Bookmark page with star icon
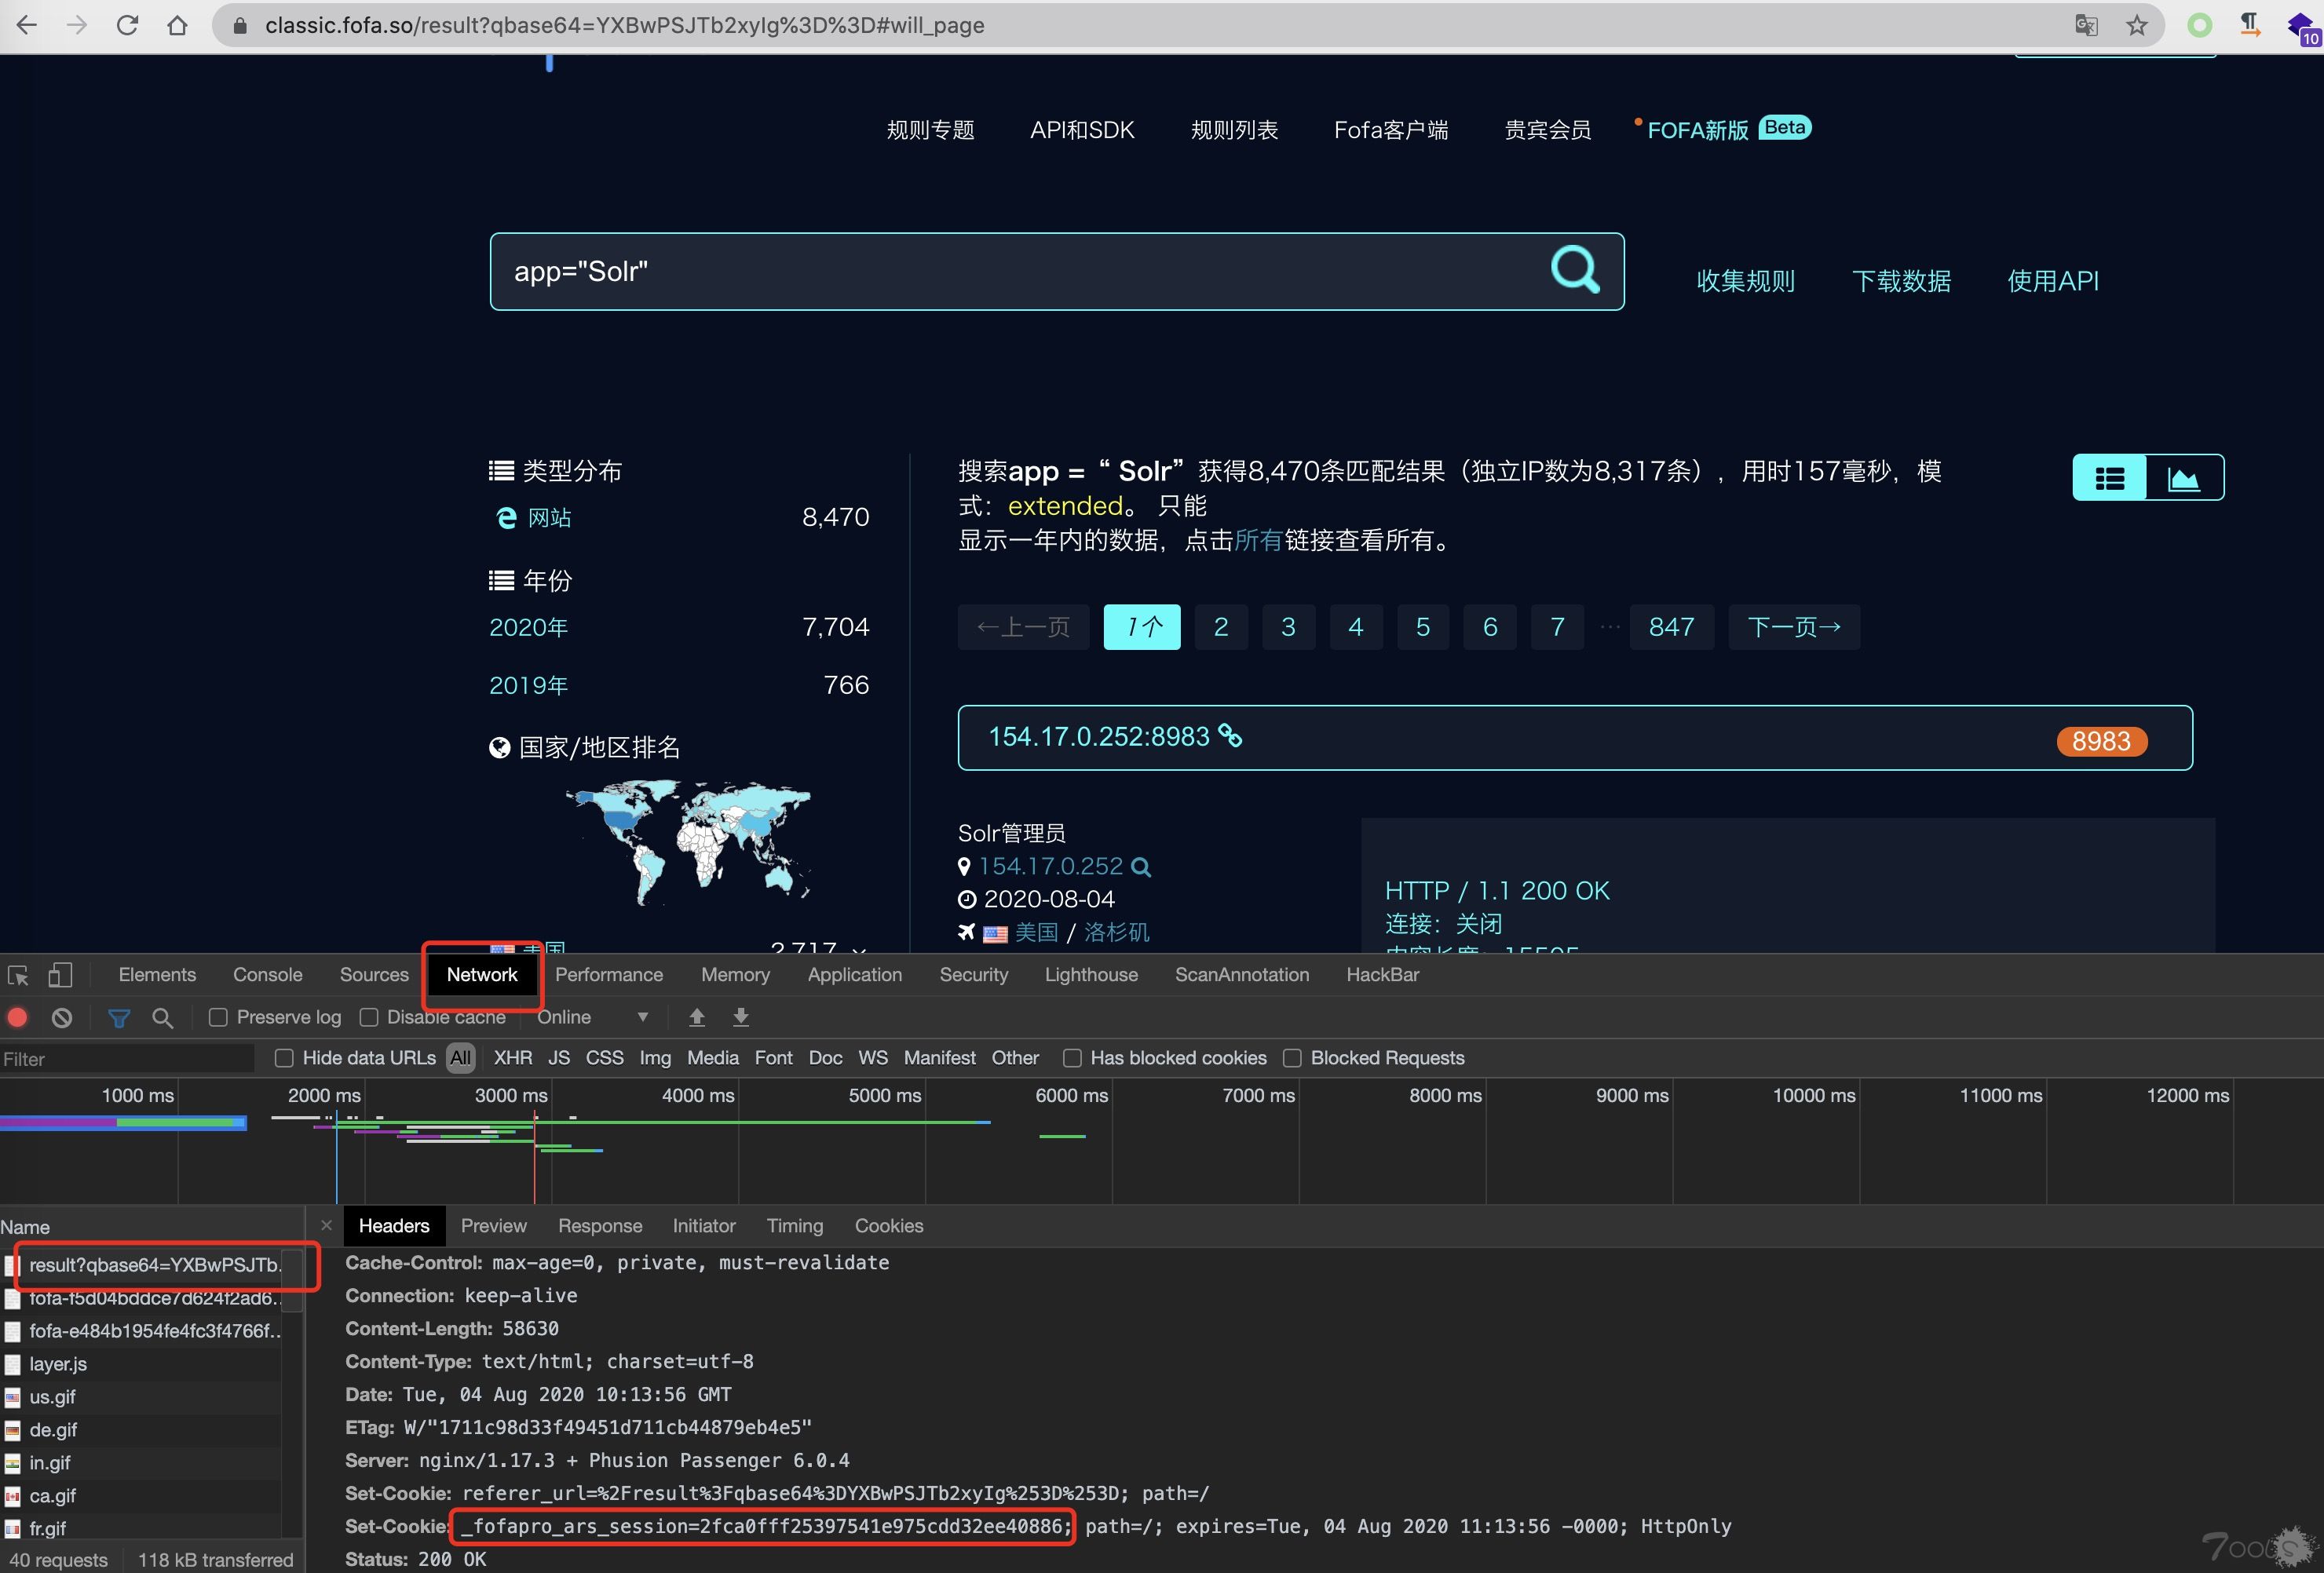Image resolution: width=2324 pixels, height=1573 pixels. 2137,25
